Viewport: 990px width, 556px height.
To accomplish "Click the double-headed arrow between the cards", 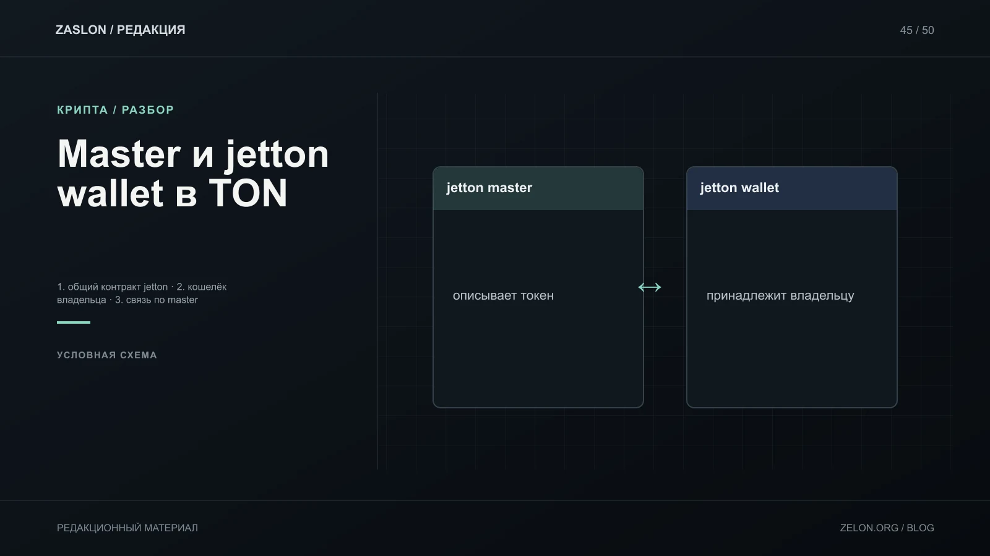I will coord(650,287).
